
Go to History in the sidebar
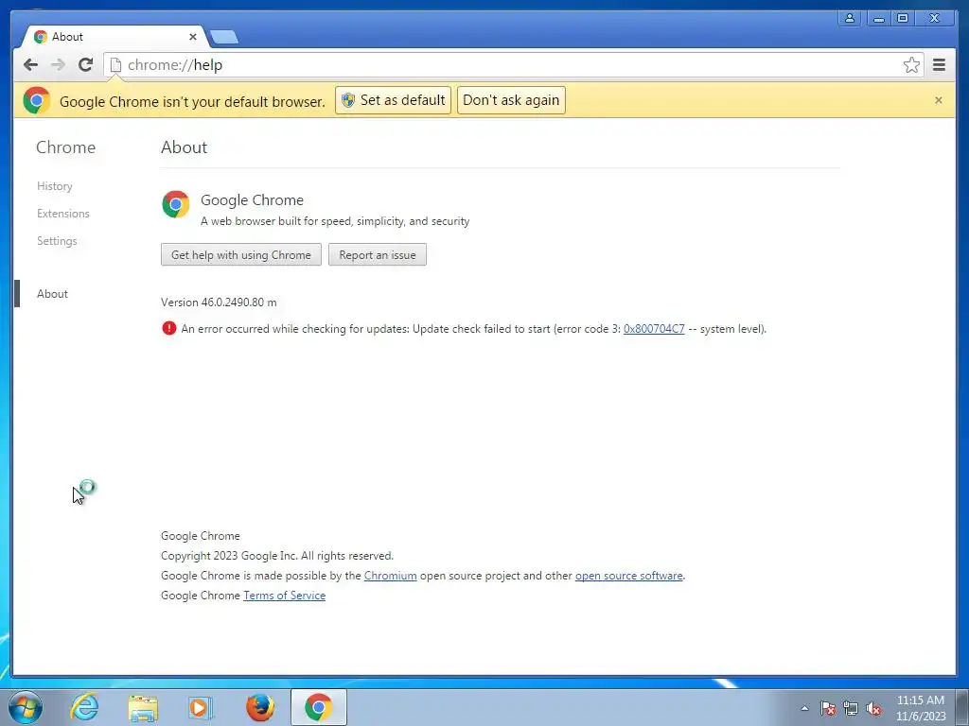[x=54, y=186]
